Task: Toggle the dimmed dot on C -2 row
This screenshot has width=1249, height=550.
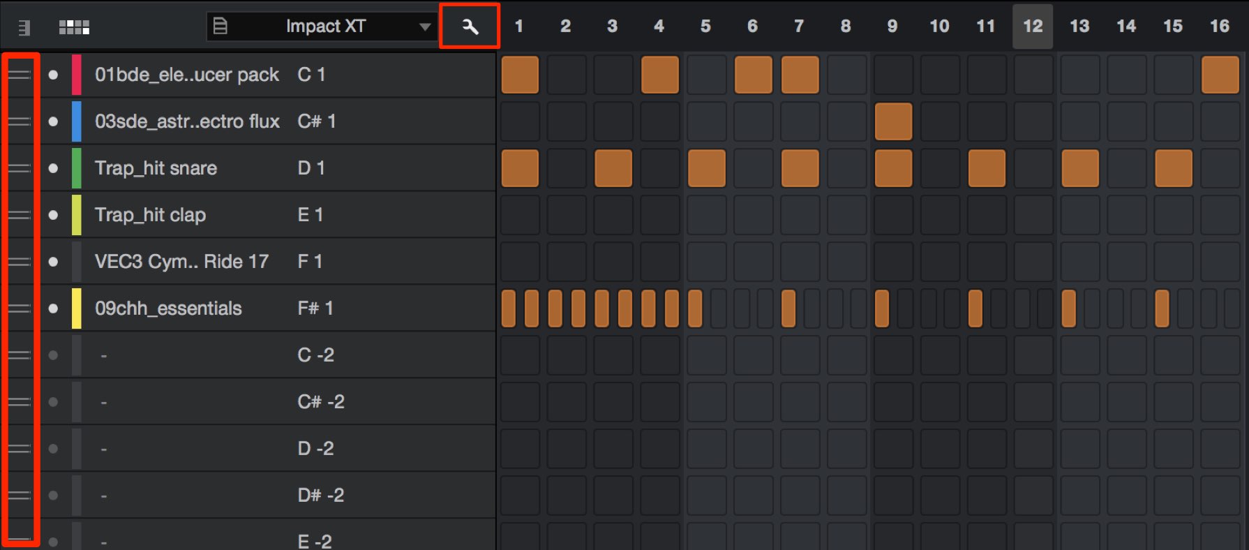Action: [53, 355]
